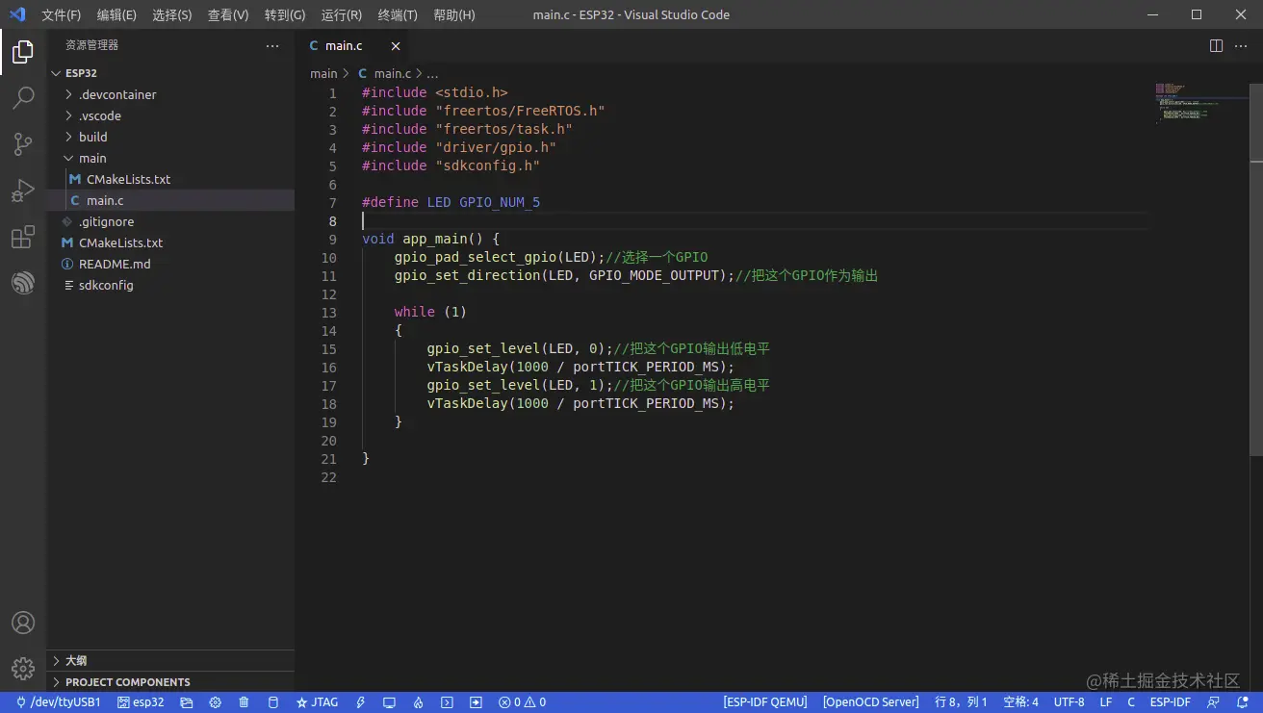Open the notifications bell in status bar

[x=1241, y=702]
